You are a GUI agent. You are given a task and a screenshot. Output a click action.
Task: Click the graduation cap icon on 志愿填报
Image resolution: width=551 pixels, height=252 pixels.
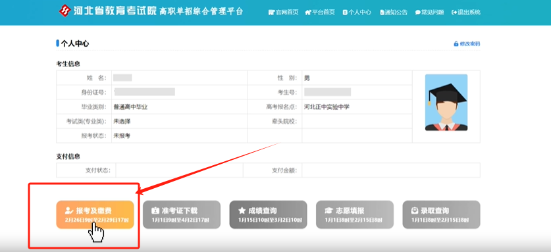pyautogui.click(x=328, y=211)
